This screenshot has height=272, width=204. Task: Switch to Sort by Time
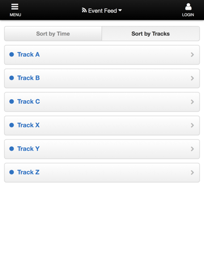click(53, 33)
